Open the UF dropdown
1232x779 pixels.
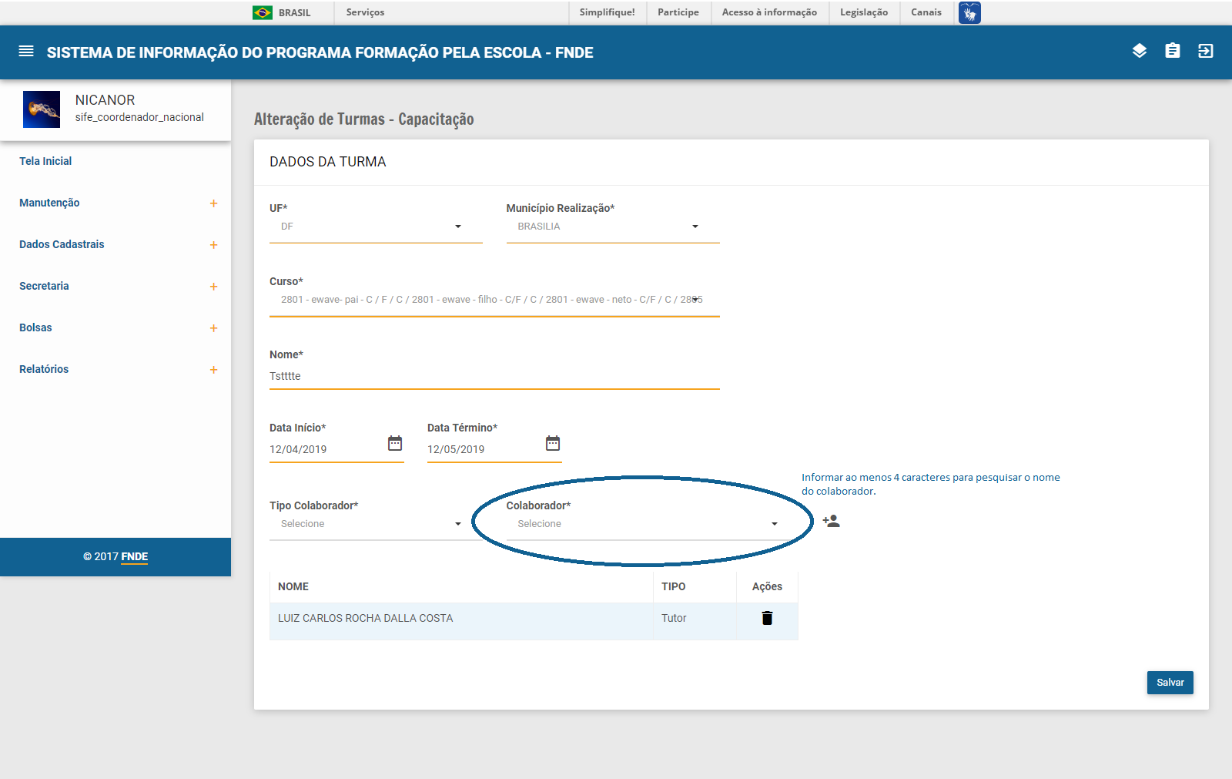click(376, 227)
